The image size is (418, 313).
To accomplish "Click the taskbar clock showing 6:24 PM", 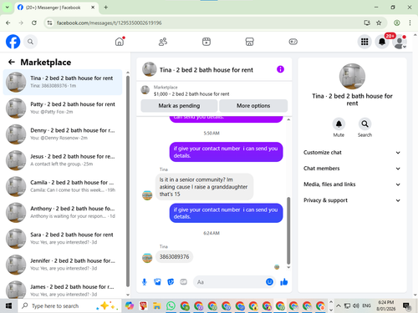I will [x=386, y=305].
